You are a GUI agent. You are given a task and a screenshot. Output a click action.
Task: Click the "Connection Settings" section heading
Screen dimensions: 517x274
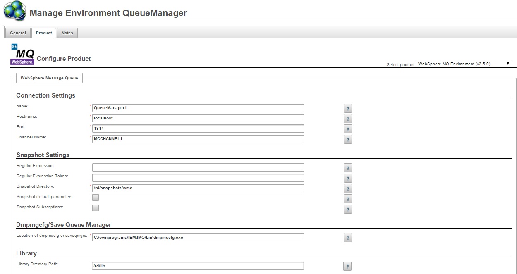coord(46,95)
